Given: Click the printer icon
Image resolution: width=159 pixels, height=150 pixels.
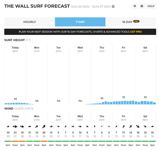Looking at the screenshot, I should (x=142, y=6).
